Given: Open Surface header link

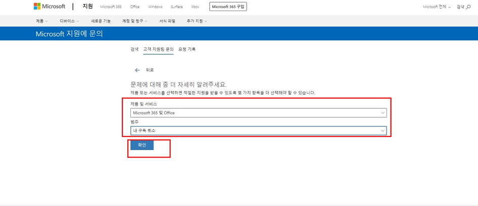Looking at the screenshot, I should [x=177, y=7].
